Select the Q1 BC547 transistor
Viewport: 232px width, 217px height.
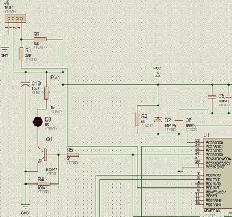coord(42,156)
